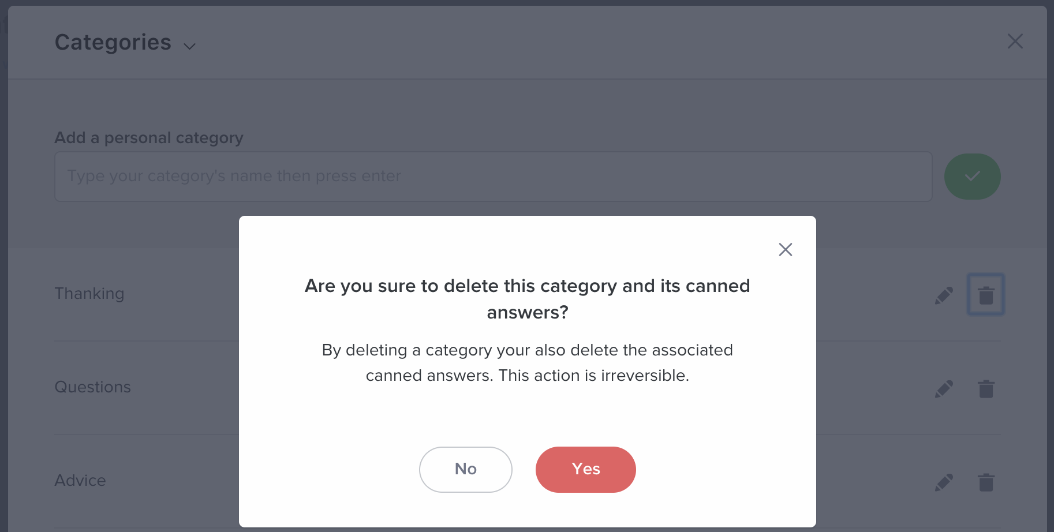Focus the category name input field

pyautogui.click(x=493, y=177)
